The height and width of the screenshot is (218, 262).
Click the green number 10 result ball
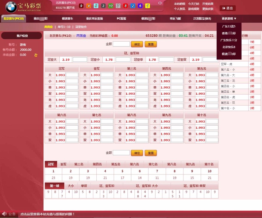point(111,6)
